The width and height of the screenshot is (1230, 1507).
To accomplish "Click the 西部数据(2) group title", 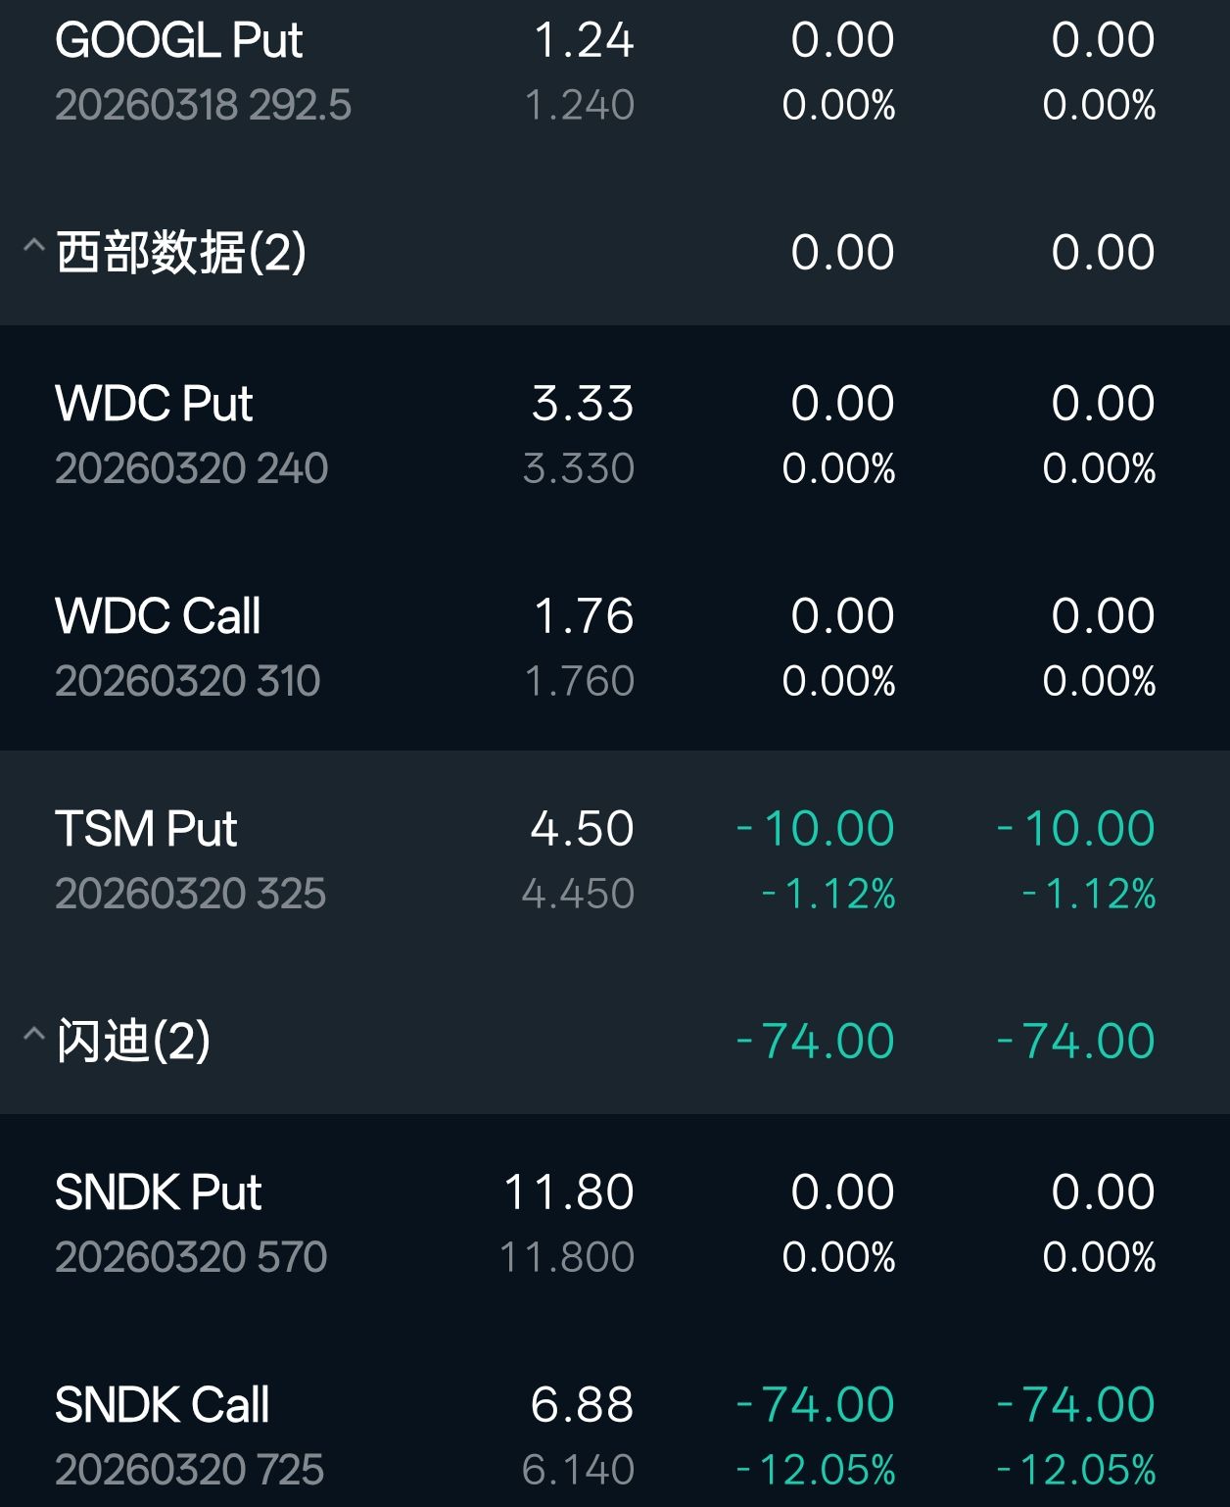I will pyautogui.click(x=181, y=253).
